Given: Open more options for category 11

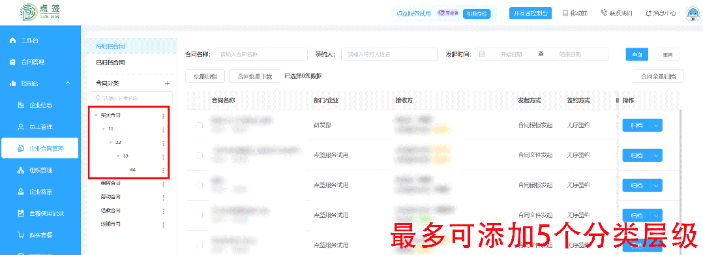Looking at the screenshot, I should click(163, 130).
